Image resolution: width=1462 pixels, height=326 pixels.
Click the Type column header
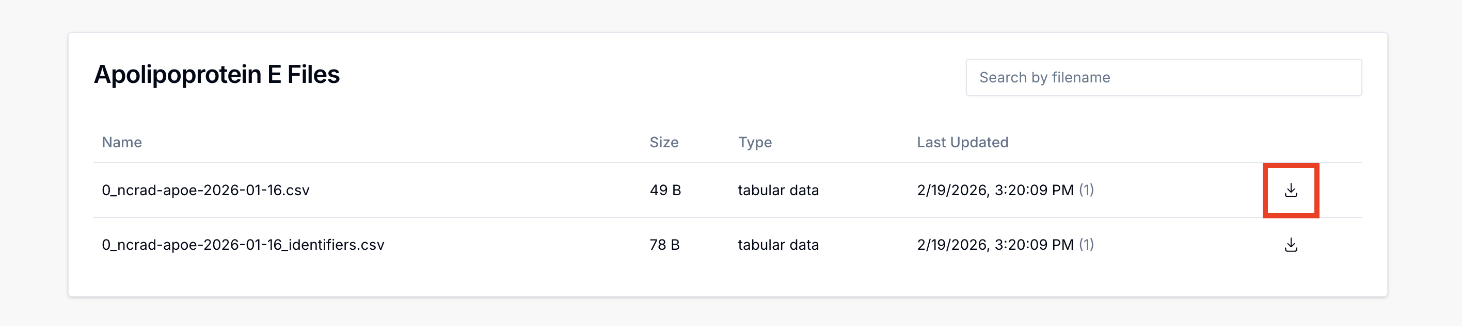(754, 143)
